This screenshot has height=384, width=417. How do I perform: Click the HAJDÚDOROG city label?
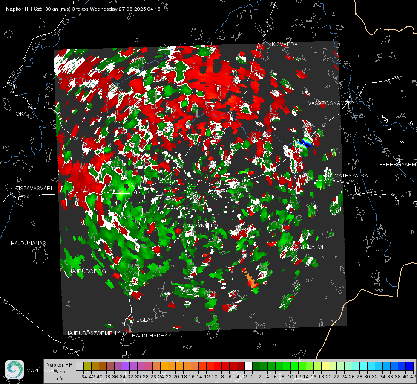point(87,271)
